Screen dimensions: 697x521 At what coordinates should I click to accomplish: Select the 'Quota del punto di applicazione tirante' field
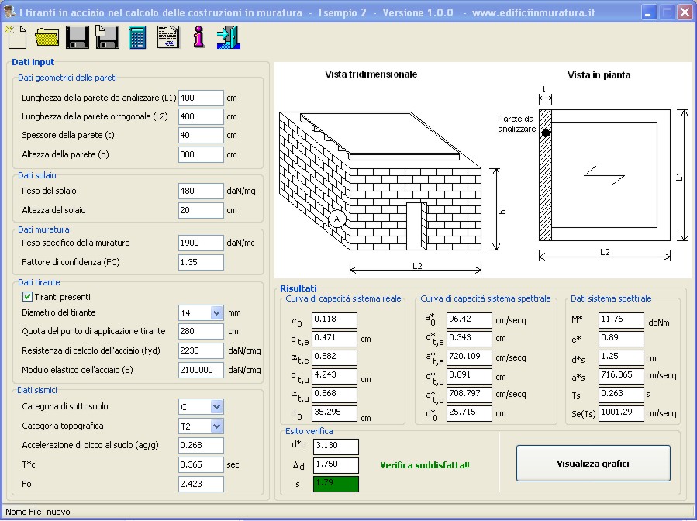pyautogui.click(x=201, y=331)
